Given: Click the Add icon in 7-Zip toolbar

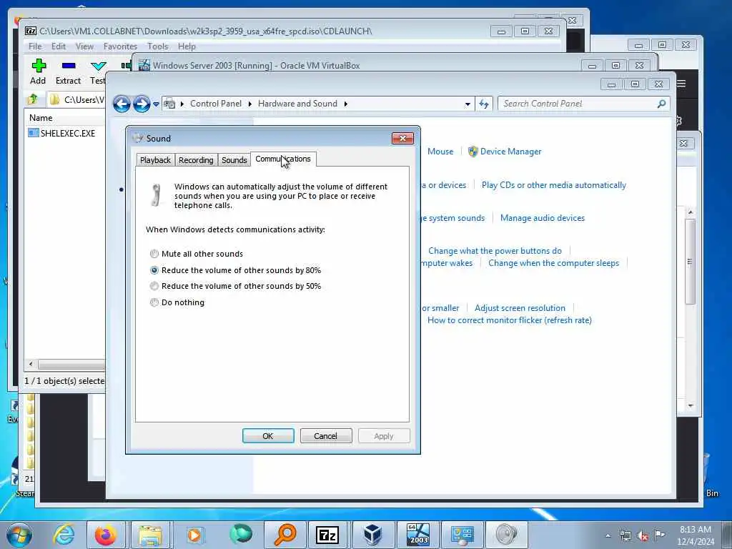Looking at the screenshot, I should 39,65.
